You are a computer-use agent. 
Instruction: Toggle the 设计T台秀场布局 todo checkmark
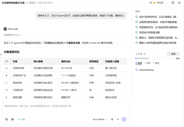[x=137, y=17]
